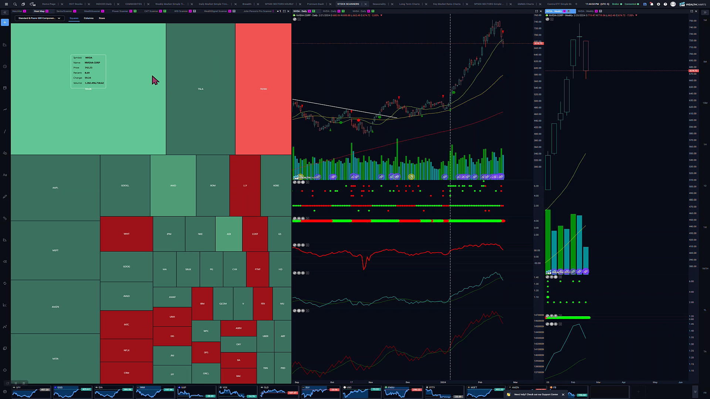Open the SPY mini chart in ticker bar
The image size is (710, 399).
coord(31,392)
